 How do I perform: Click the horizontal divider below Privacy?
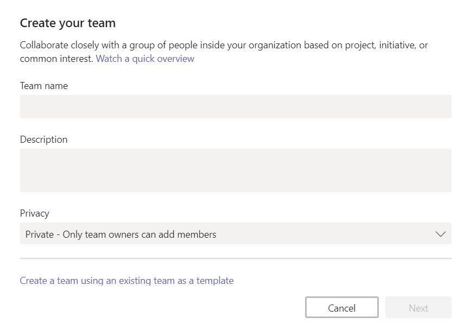tap(236, 258)
